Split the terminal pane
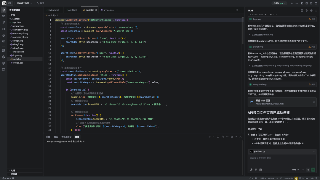Screen dimensions: 320x180 (218, 137)
